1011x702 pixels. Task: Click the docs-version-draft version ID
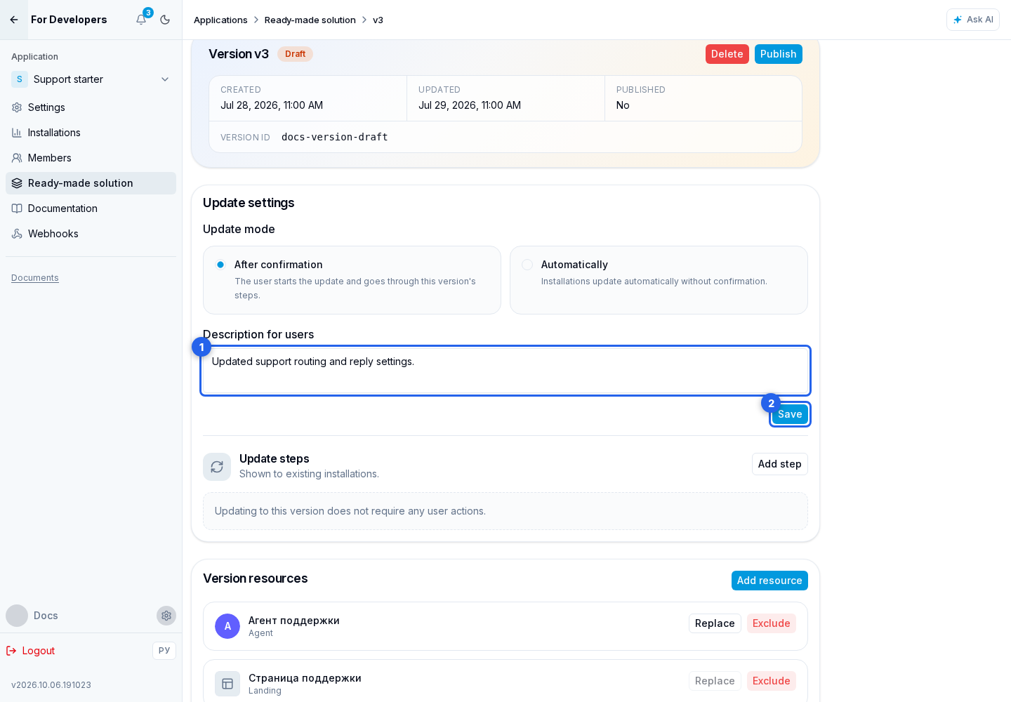click(x=335, y=137)
